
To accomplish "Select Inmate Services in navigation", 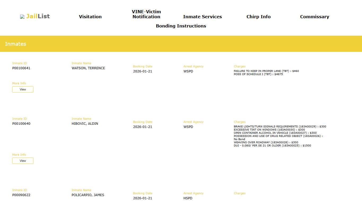I will [x=202, y=17].
